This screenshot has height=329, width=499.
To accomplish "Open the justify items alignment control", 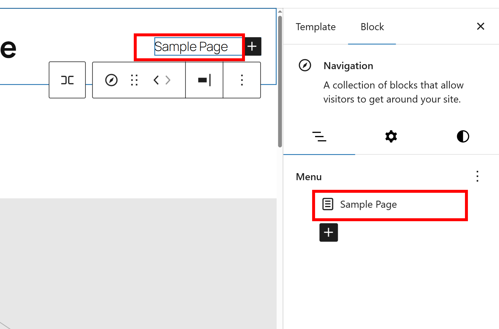I will tap(204, 80).
